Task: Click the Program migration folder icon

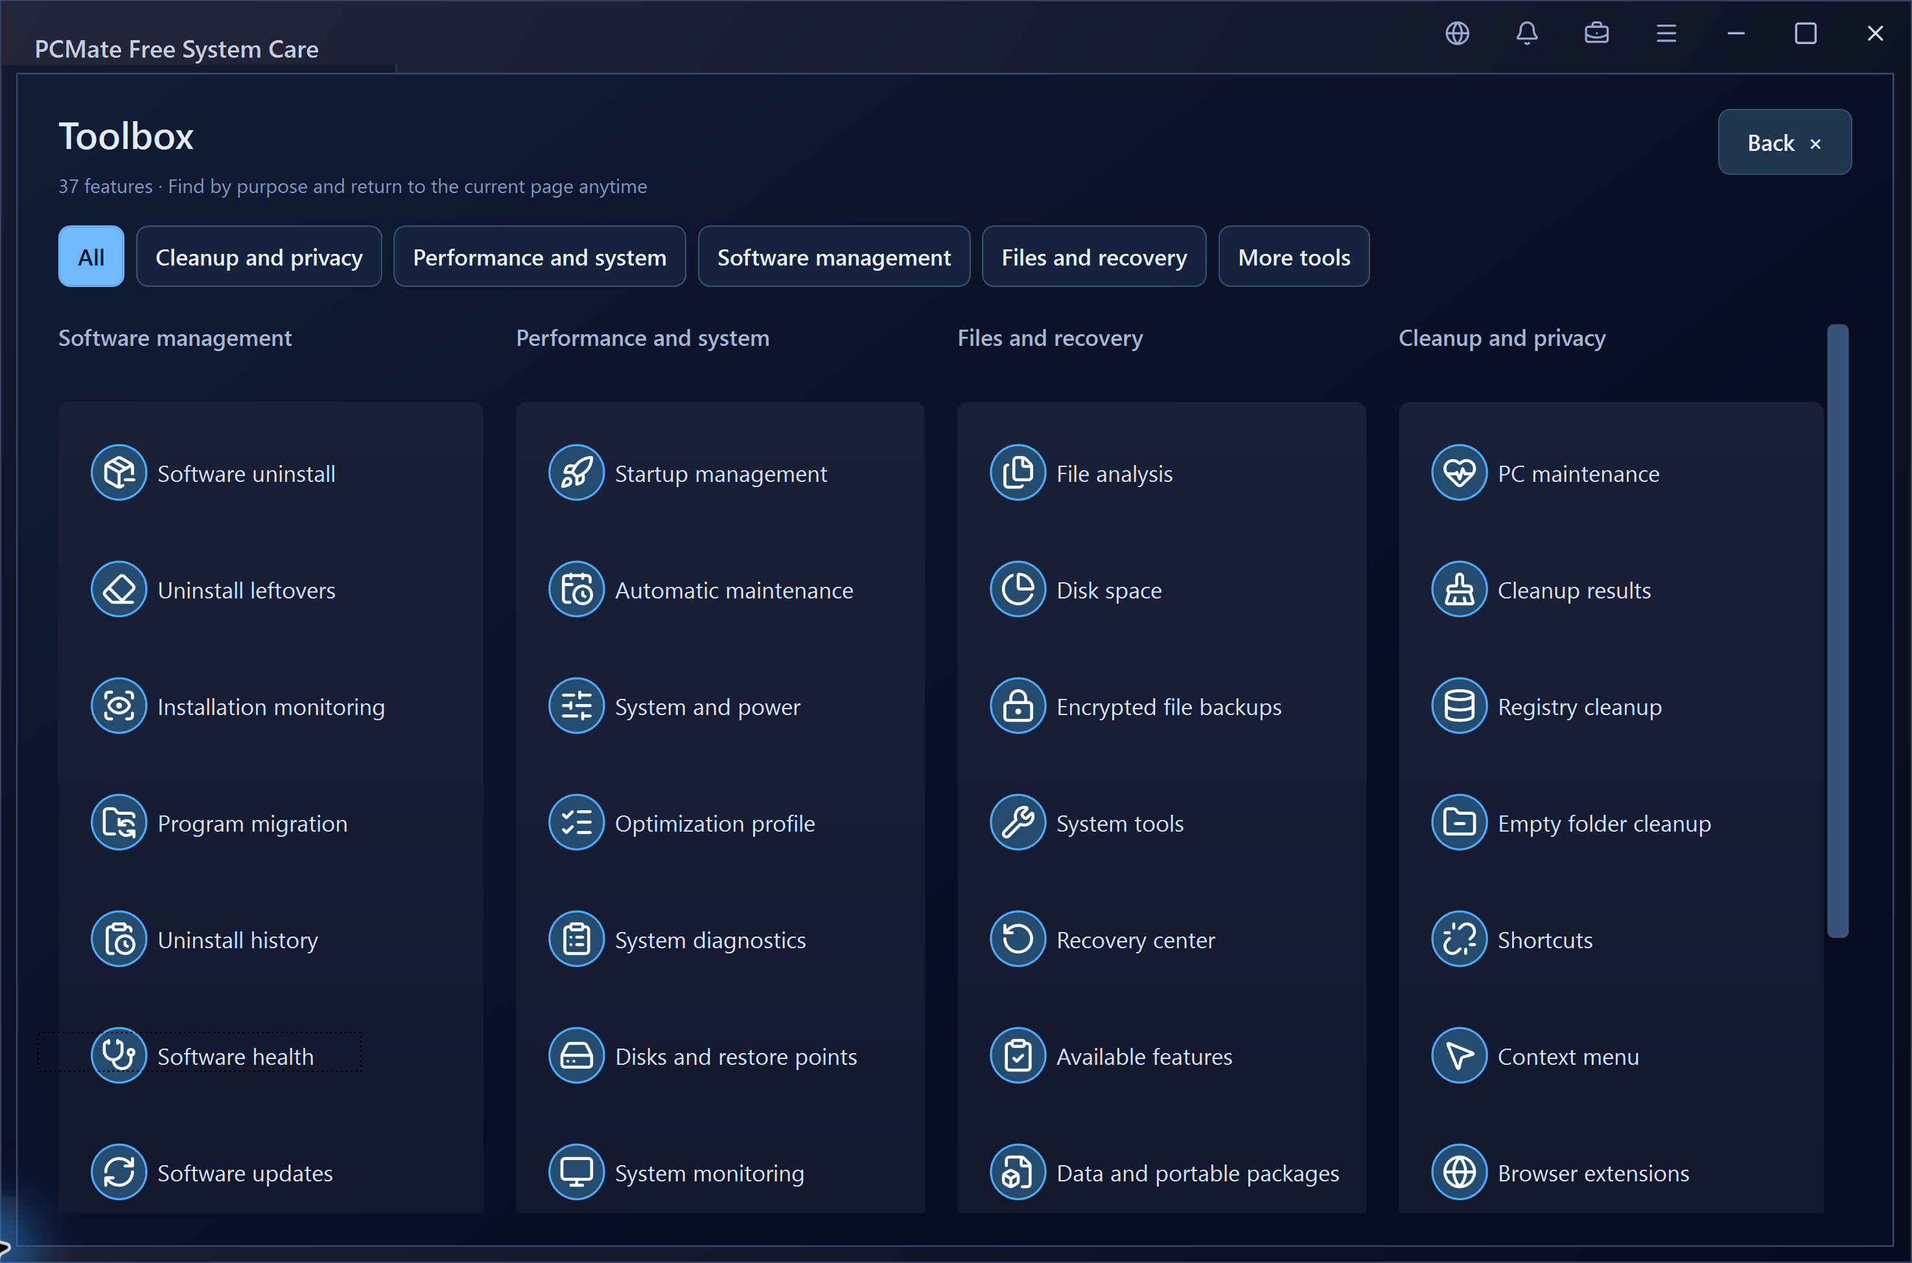Action: click(x=119, y=823)
